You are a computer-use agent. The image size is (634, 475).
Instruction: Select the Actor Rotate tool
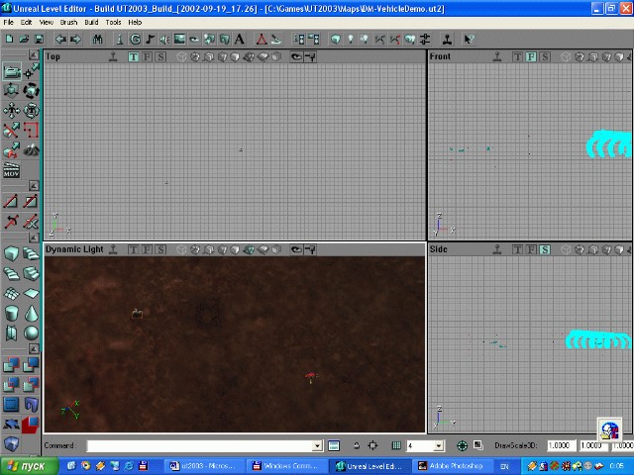[31, 91]
